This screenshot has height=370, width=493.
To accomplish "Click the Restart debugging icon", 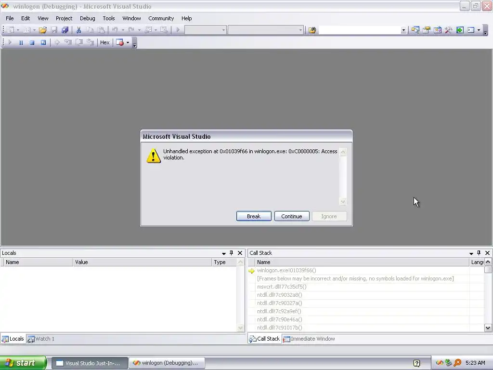I will [43, 42].
